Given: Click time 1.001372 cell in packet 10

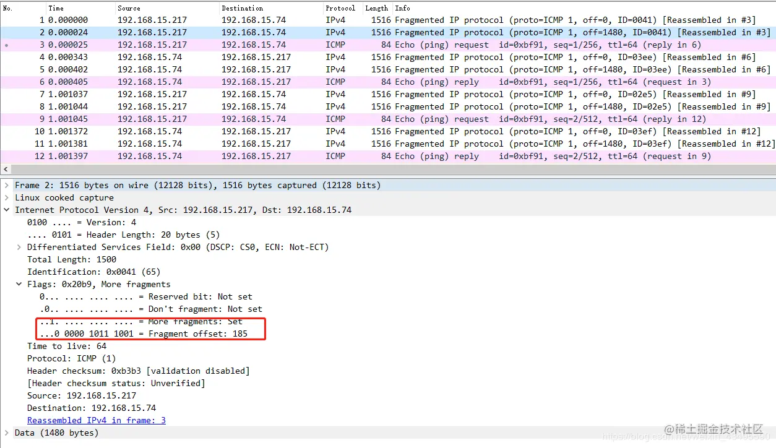Looking at the screenshot, I should [x=68, y=131].
